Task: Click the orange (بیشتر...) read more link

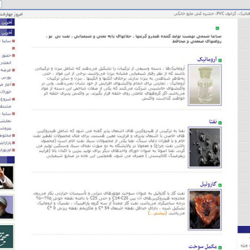Action: 157,213
